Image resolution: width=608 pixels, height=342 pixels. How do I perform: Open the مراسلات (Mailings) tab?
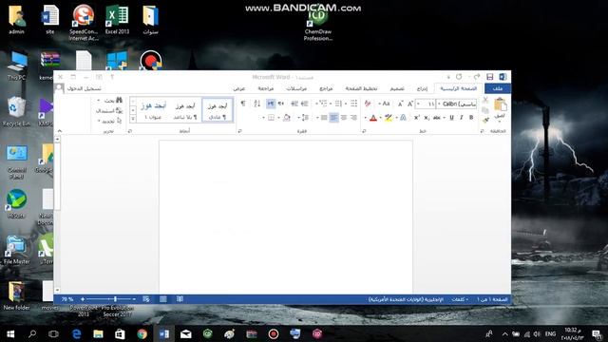coord(296,88)
